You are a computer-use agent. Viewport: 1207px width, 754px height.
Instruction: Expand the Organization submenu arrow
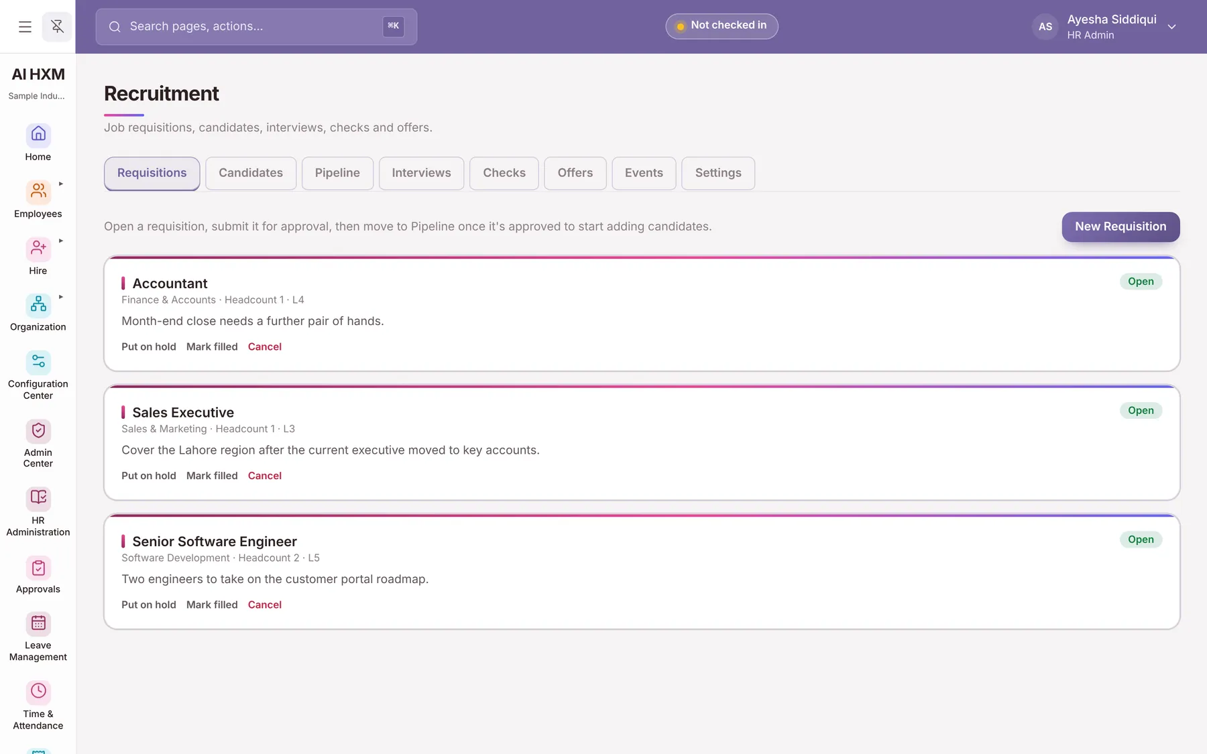tap(61, 297)
